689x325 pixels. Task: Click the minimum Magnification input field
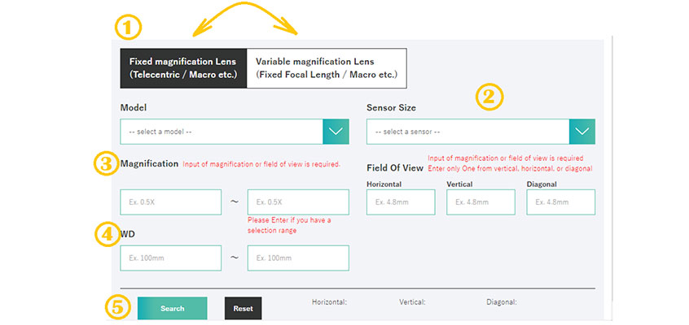(x=170, y=202)
